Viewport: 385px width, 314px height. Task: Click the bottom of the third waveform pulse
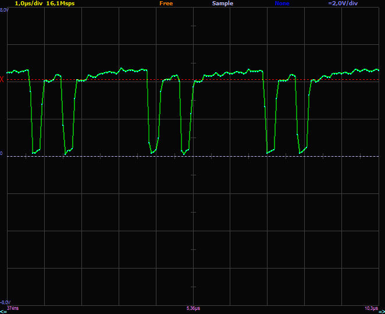(x=154, y=151)
